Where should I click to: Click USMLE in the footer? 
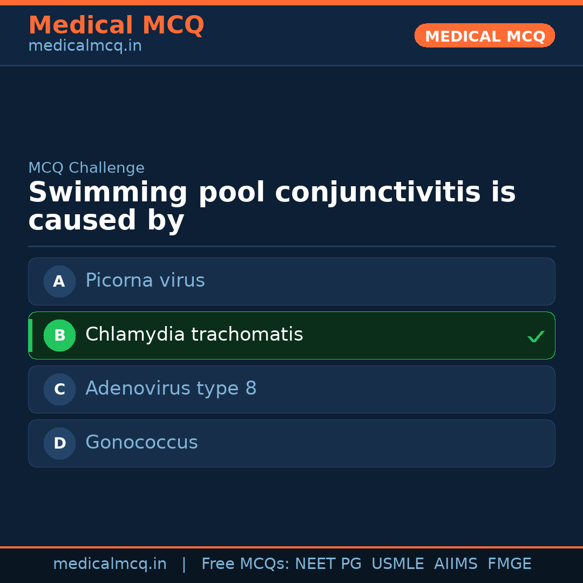pos(397,564)
